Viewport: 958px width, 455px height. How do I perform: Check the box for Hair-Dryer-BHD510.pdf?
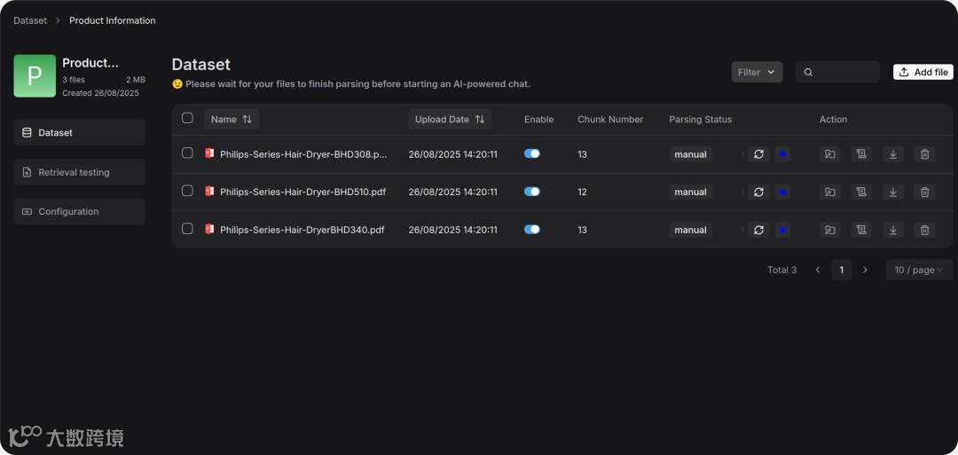point(187,191)
